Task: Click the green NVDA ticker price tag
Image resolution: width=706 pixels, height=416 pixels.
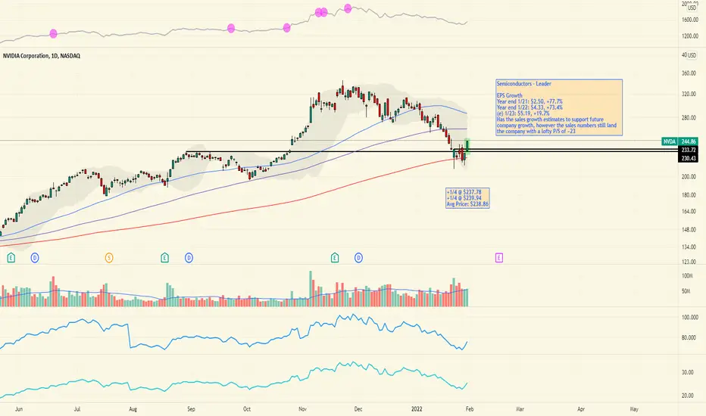Action: [x=670, y=141]
